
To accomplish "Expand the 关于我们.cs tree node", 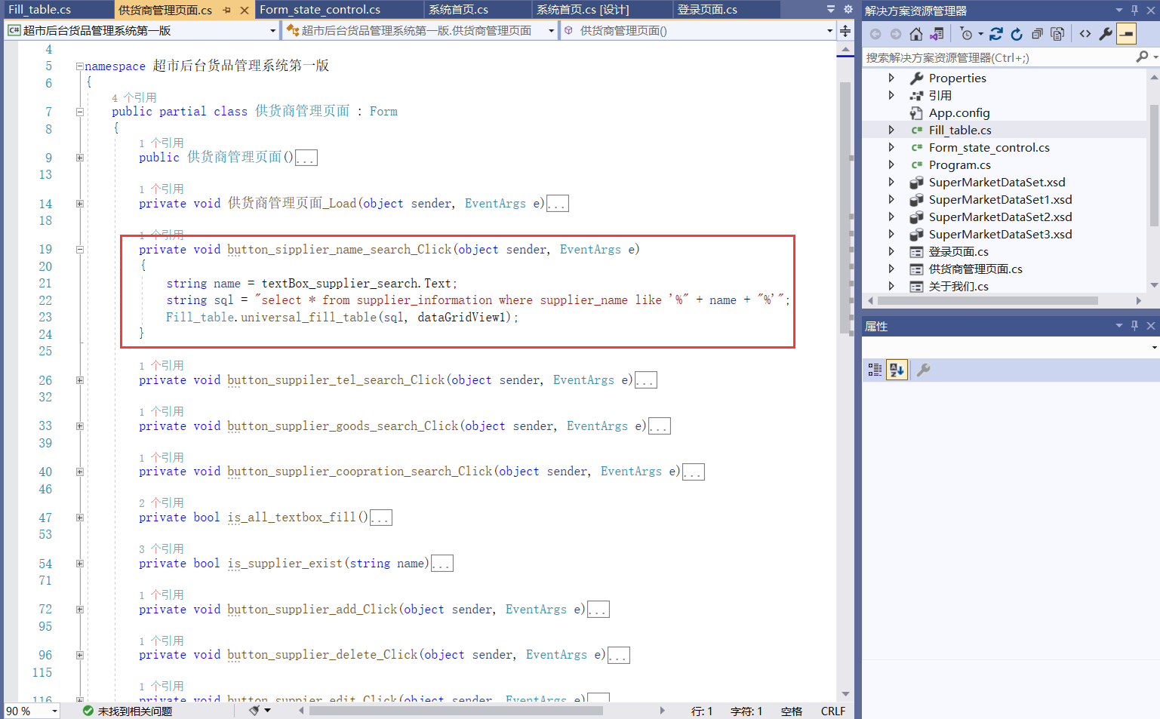I will tap(891, 286).
